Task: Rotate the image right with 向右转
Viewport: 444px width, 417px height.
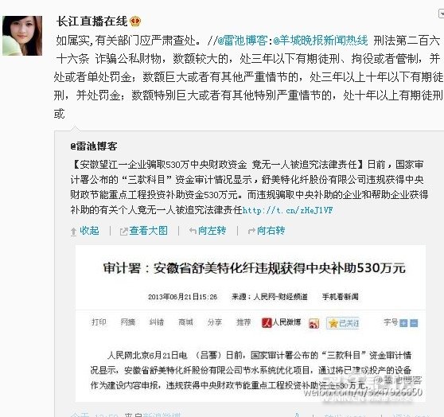Action: pyautogui.click(x=271, y=231)
